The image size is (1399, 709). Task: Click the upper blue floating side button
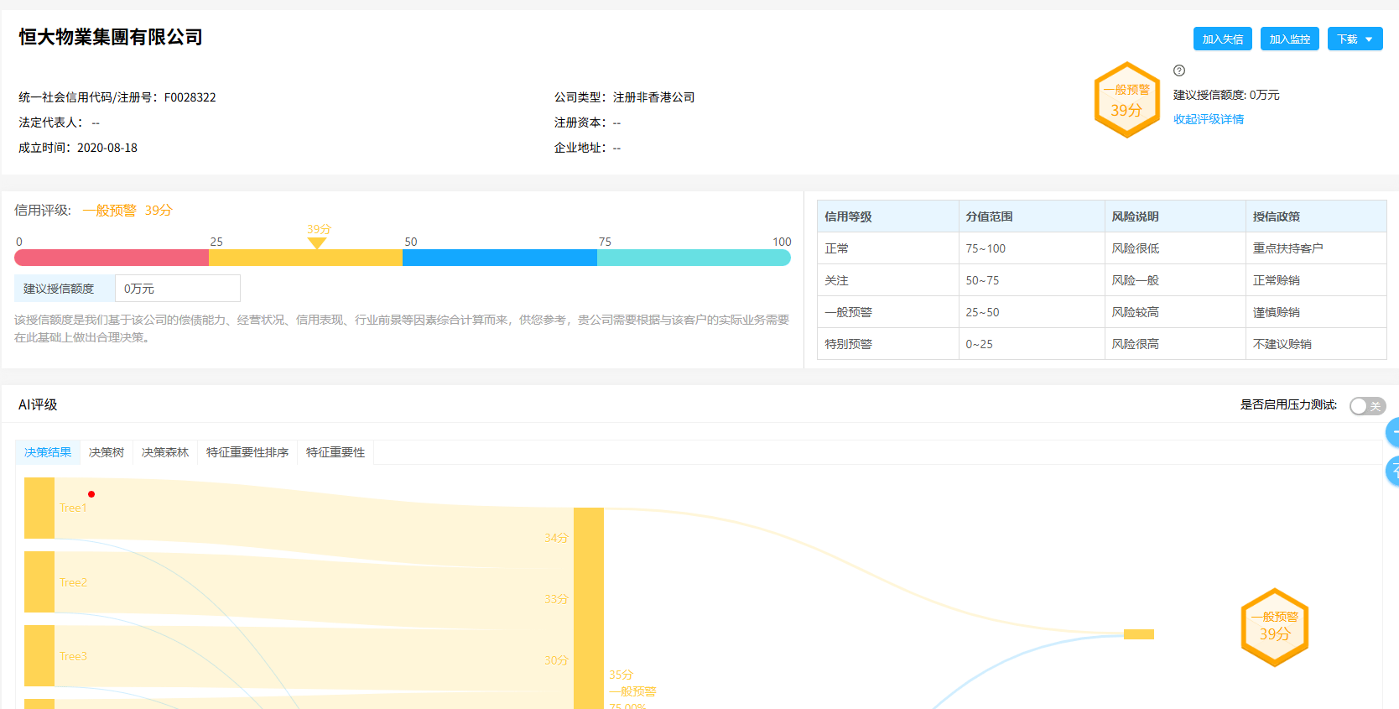[1393, 432]
